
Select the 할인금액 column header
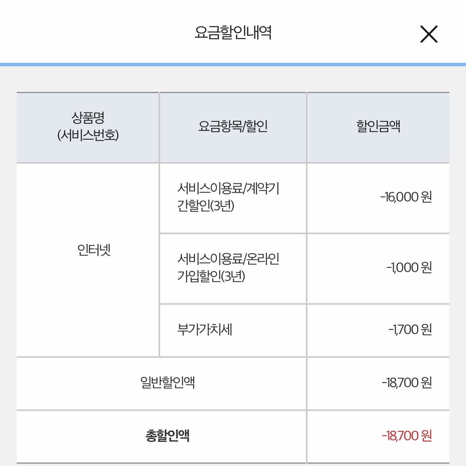378,126
